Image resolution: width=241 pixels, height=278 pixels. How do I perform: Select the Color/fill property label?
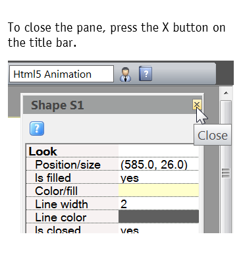[x=56, y=191]
